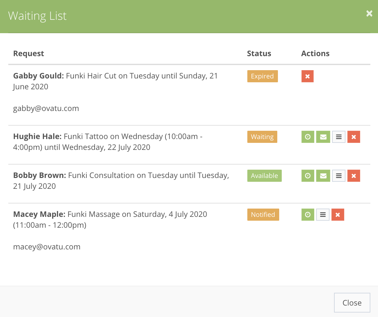Open the options menu for Macey Maple

point(323,214)
